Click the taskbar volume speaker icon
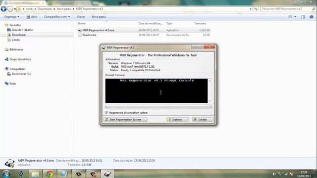 click(274, 174)
